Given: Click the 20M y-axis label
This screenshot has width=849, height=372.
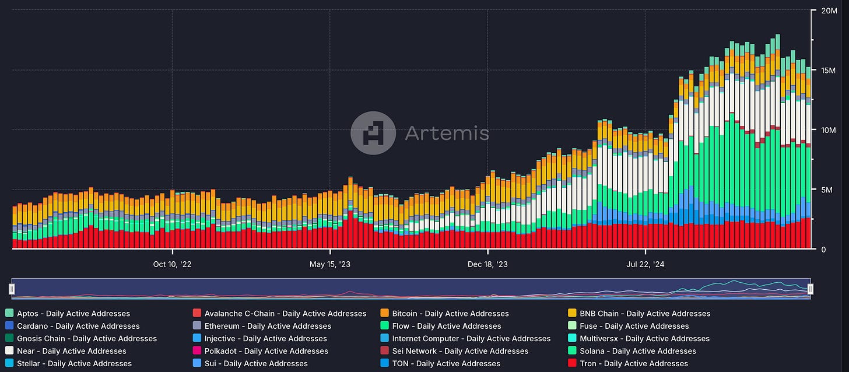Looking at the screenshot, I should click(829, 10).
